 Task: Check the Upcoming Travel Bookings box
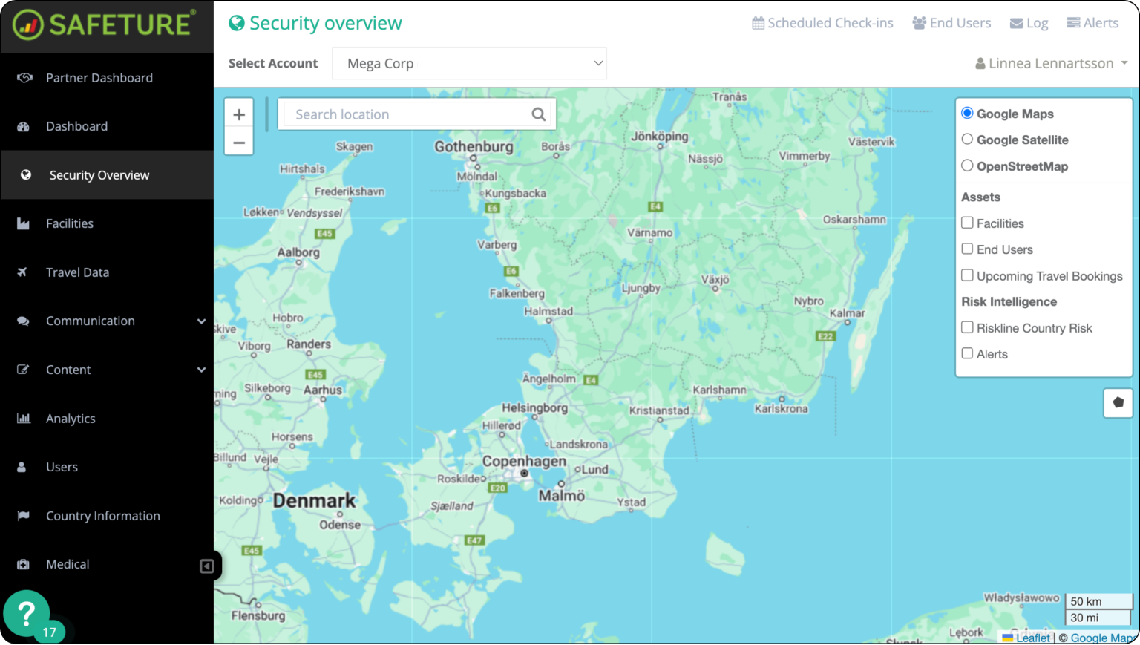click(x=967, y=275)
